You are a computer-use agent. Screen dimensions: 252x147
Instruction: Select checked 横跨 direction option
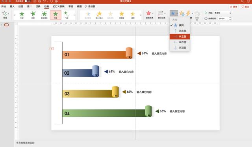180,26
